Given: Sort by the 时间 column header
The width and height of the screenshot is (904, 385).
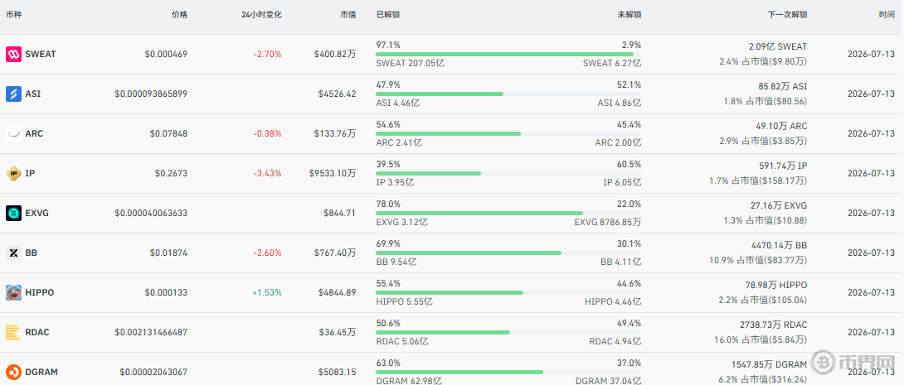Looking at the screenshot, I should tap(887, 15).
